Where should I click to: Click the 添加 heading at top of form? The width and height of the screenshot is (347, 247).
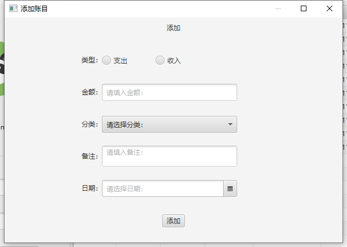[x=173, y=28]
